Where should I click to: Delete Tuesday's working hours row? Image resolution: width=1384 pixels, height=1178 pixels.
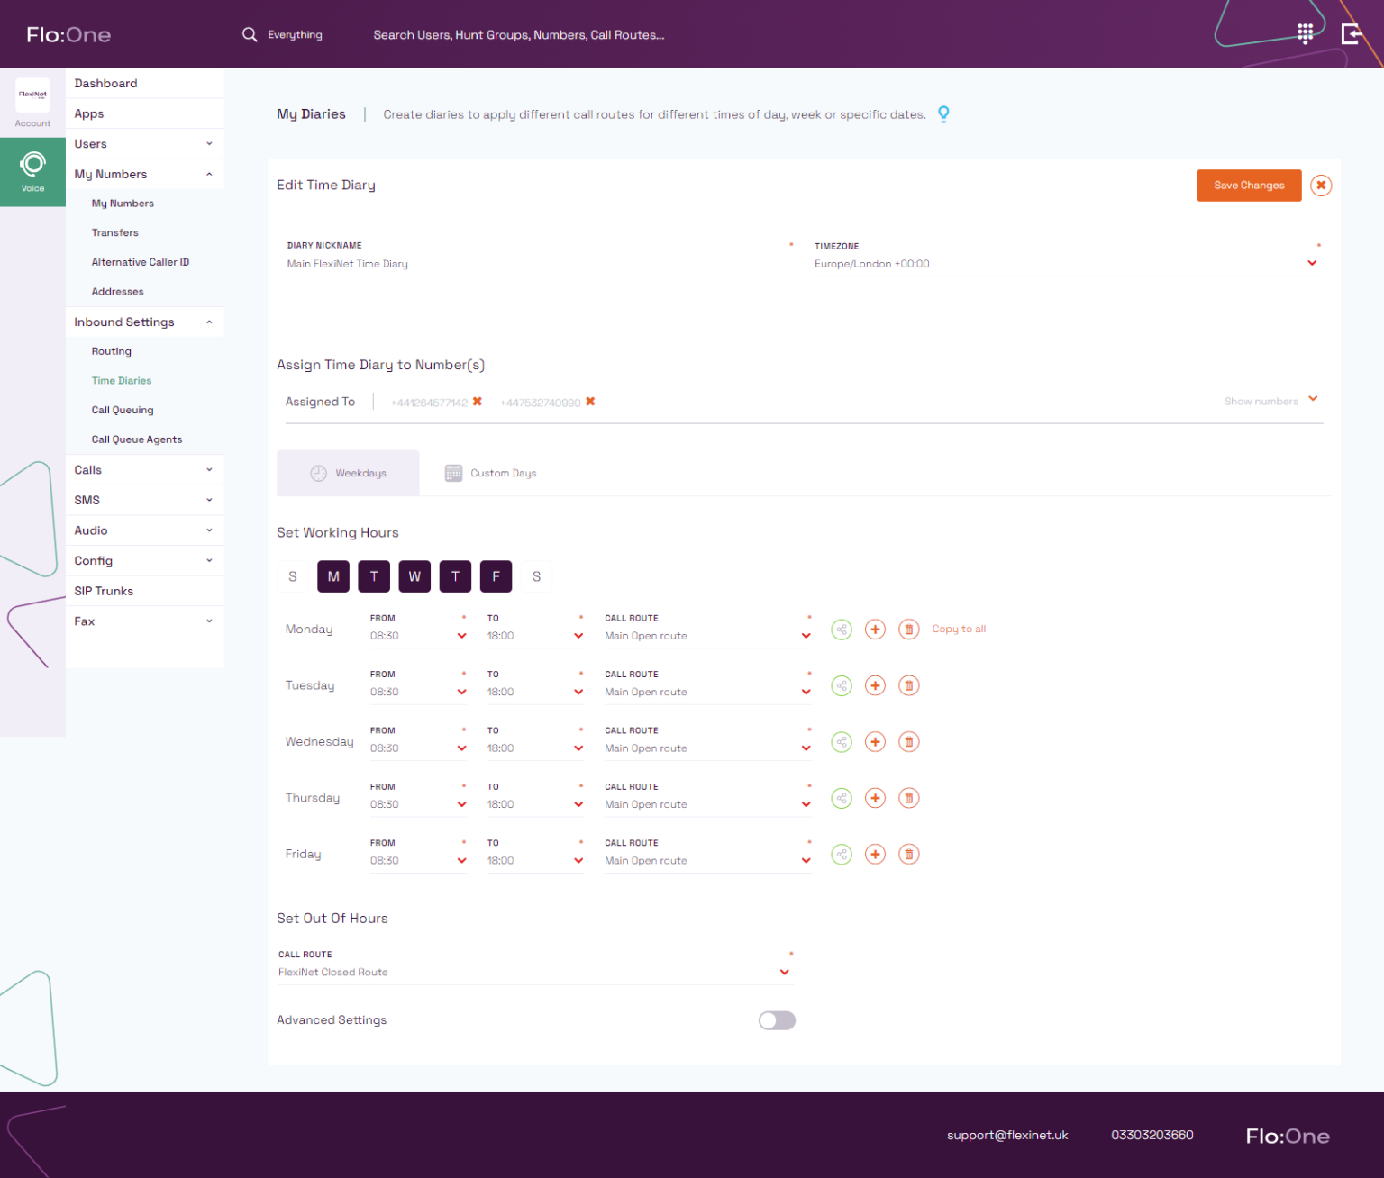908,685
